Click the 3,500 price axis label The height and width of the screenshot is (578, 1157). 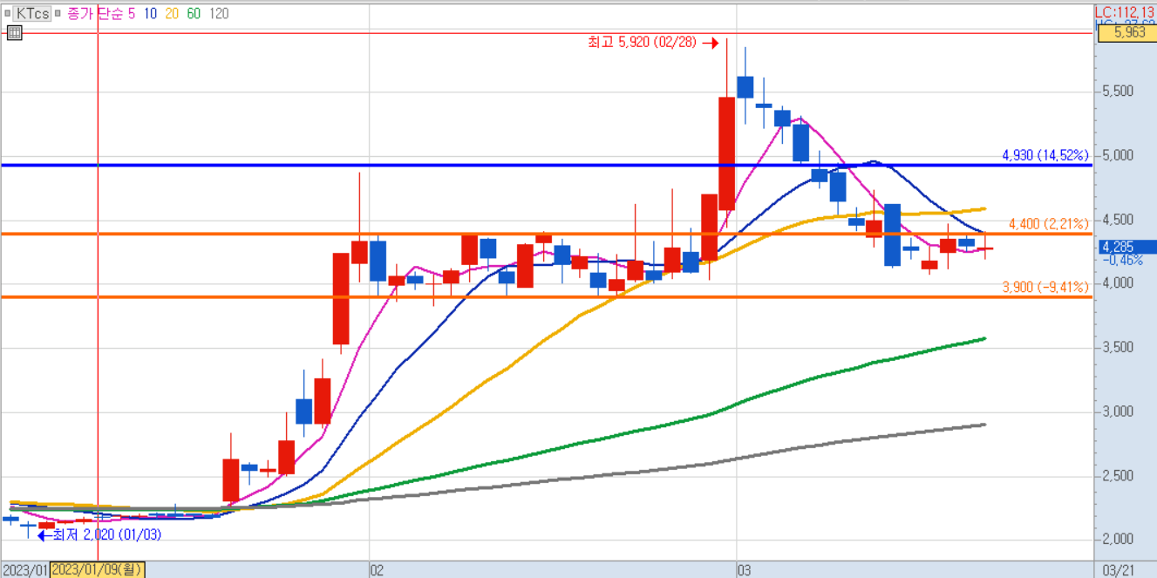pos(1116,347)
